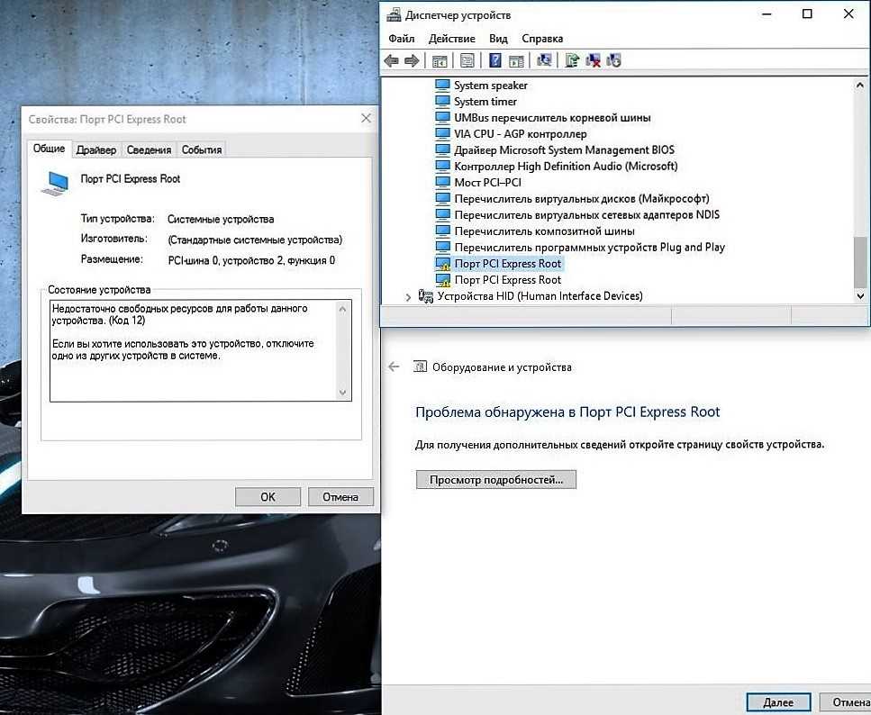
Task: Click the blue Help question-mark toolbar icon
Action: coord(494,60)
